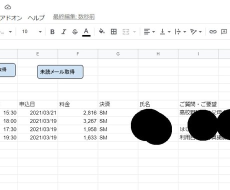Open the font family dropdown arrow

(10, 31)
